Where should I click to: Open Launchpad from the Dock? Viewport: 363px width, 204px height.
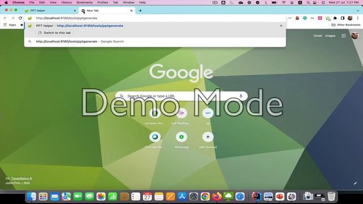click(43, 197)
